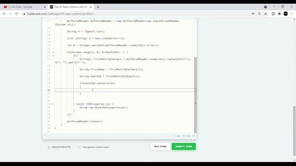296x166 pixels.
Task: Open a new browser tab
Action: pyautogui.click(x=98, y=7)
